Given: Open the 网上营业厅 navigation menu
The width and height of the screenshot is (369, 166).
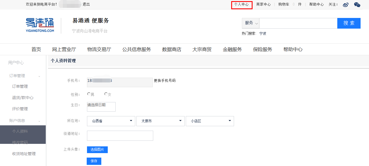Looking at the screenshot, I should (x=64, y=50).
